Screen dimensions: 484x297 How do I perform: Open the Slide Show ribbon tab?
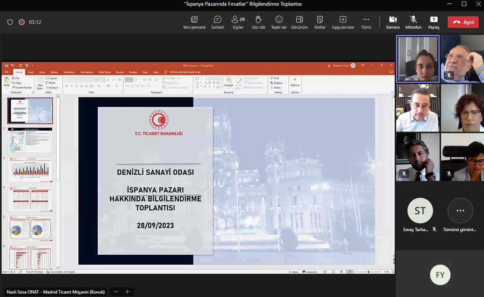point(104,72)
